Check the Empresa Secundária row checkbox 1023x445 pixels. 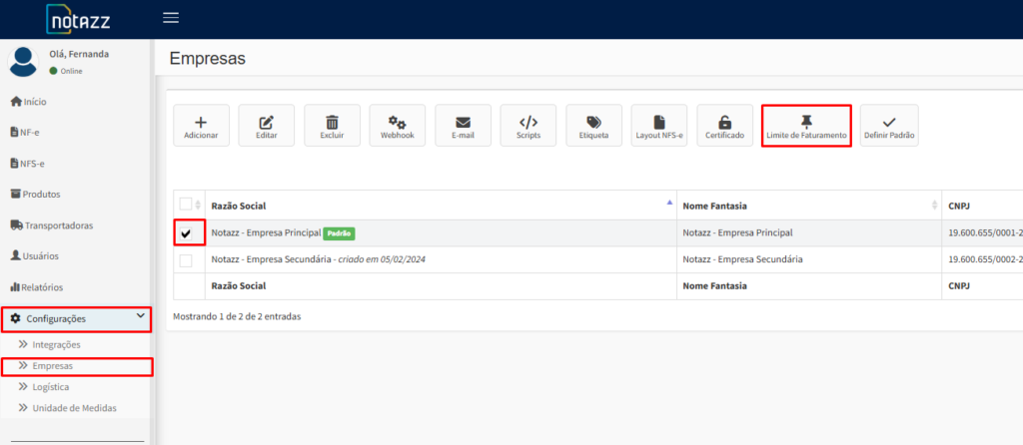tap(186, 260)
